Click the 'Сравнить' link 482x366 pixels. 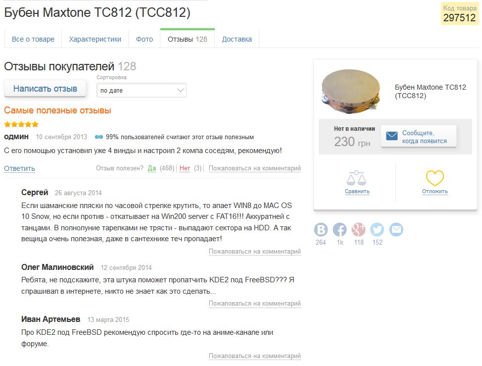coord(357,191)
